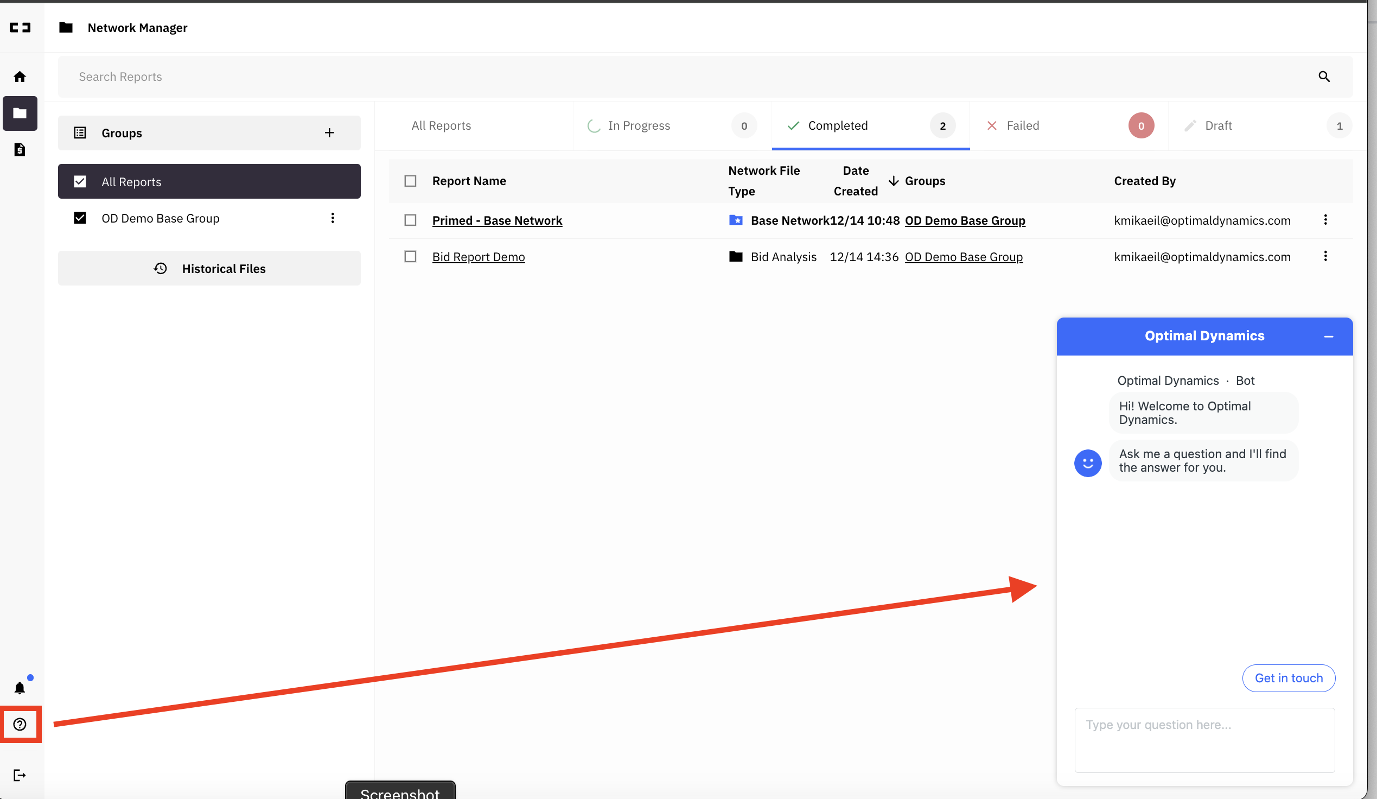The height and width of the screenshot is (799, 1377).
Task: Collapse the Optimal Dynamics chat window
Action: [1329, 336]
